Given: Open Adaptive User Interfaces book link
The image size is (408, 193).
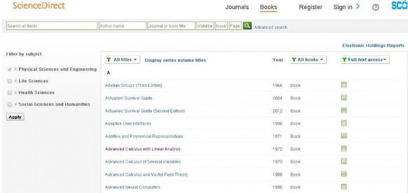Looking at the screenshot, I should coord(128,123).
